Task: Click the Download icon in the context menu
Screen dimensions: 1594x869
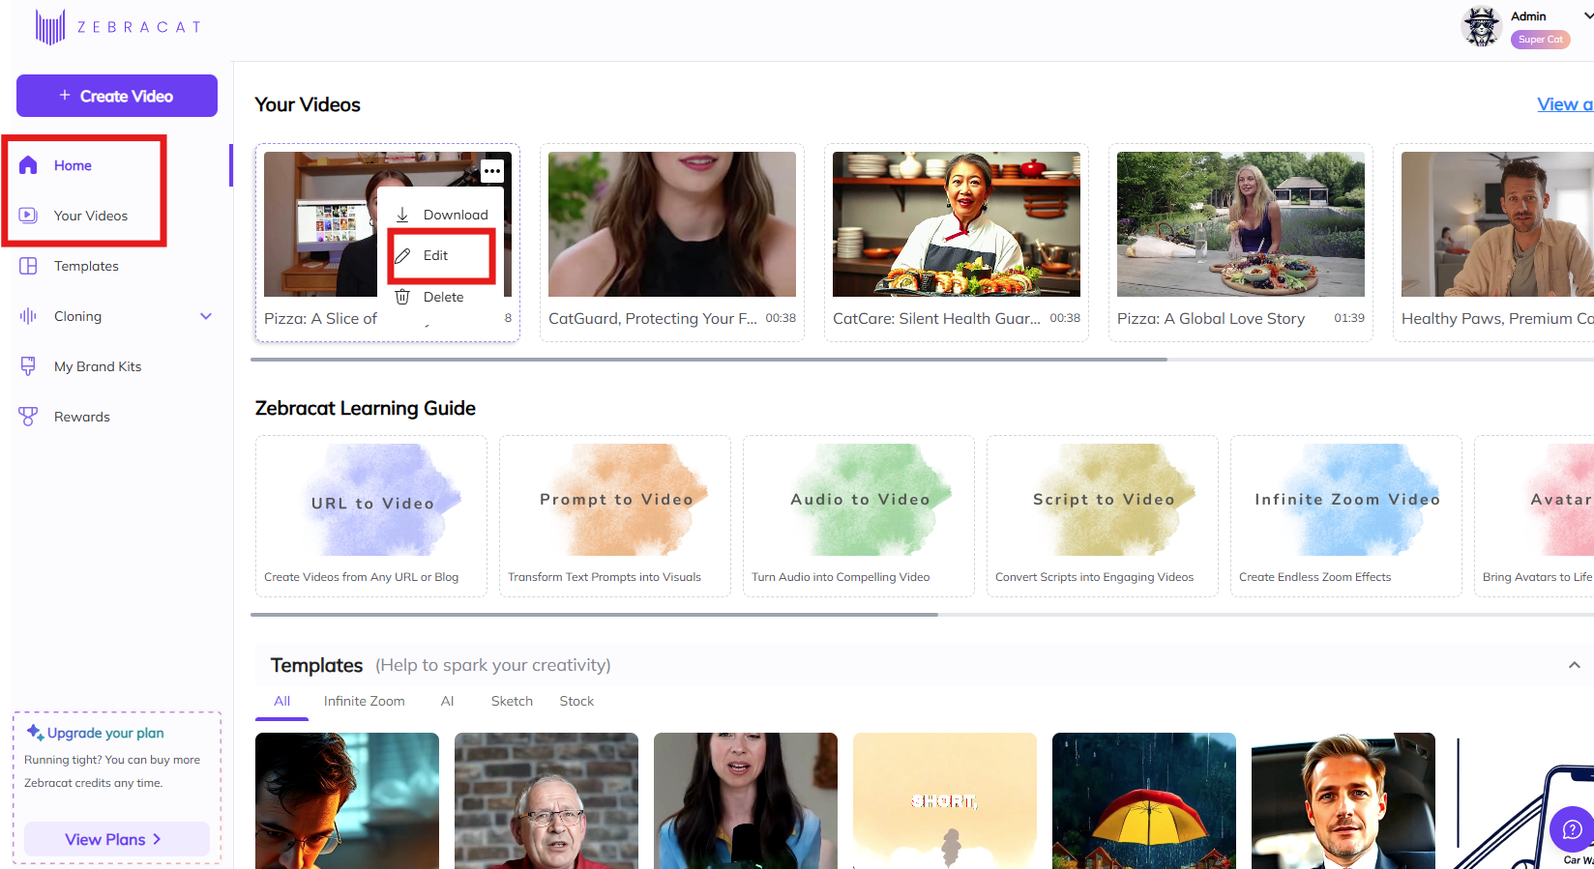Action: [402, 215]
